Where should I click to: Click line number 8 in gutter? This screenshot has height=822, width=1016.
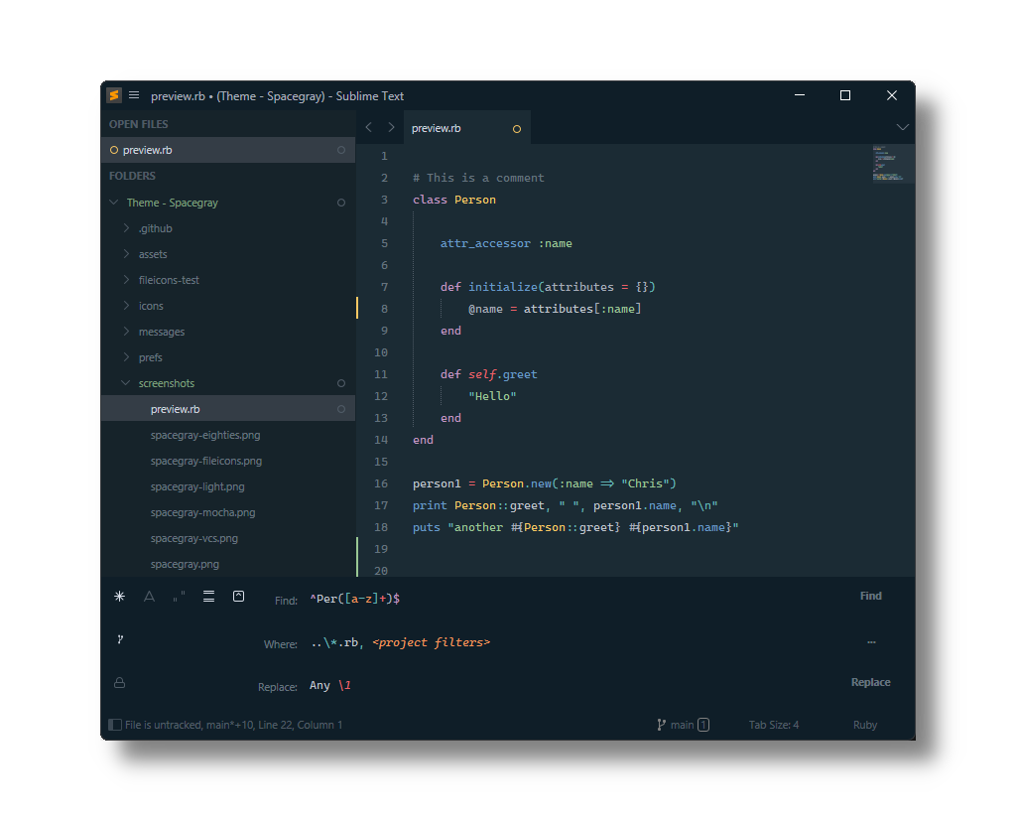coord(384,309)
